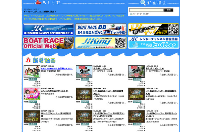Click the NADESHIKO2009 video thumbnail
Image resolution: width=202 pixels, height=132 pixels.
click(x=32, y=72)
